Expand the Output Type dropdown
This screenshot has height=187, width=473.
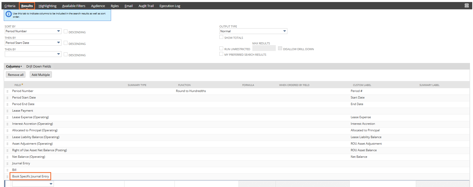(x=253, y=31)
